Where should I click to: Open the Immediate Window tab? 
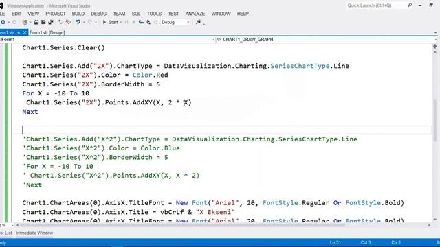34,233
